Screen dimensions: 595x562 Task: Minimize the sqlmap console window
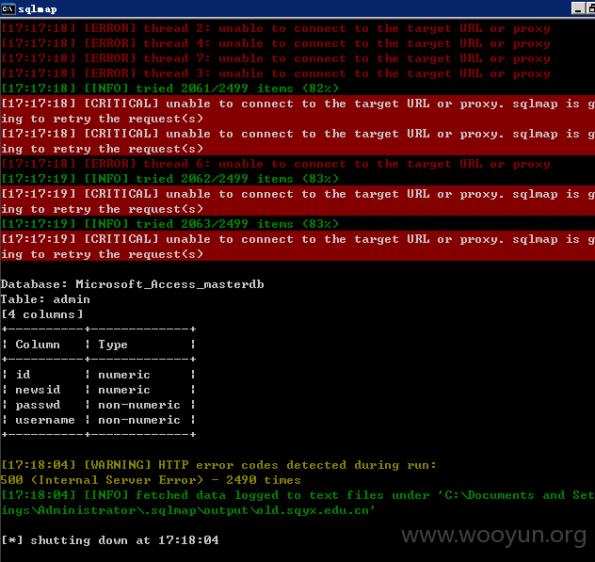(x=578, y=8)
